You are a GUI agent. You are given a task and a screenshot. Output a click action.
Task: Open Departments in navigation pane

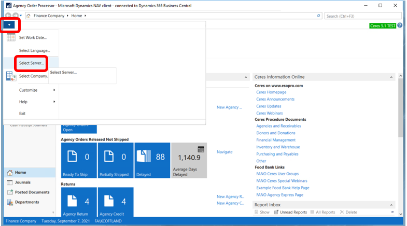(x=10, y=202)
